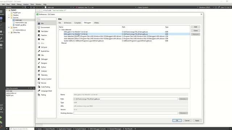Switch to the Compilers tab
The height and width of the screenshot is (130, 232).
click(x=78, y=23)
